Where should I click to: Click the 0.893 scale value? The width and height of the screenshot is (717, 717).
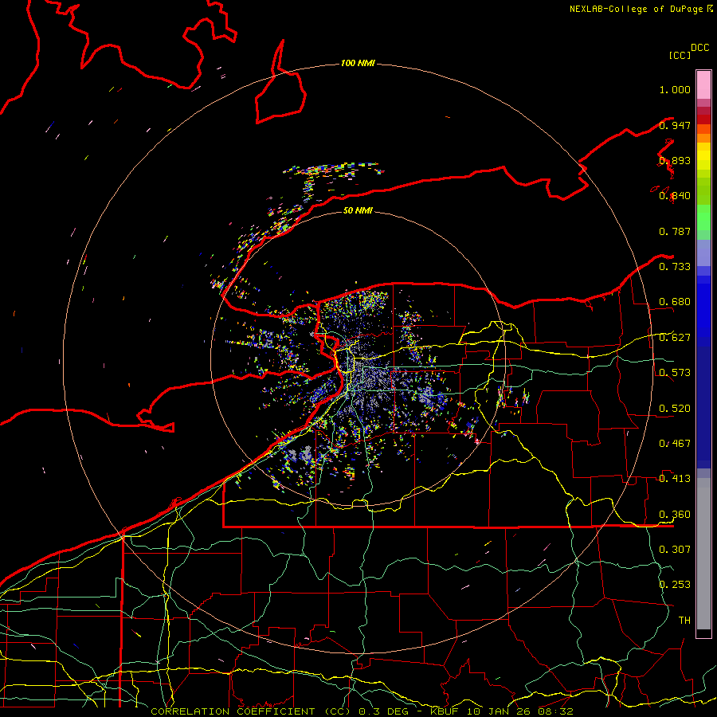(675, 160)
